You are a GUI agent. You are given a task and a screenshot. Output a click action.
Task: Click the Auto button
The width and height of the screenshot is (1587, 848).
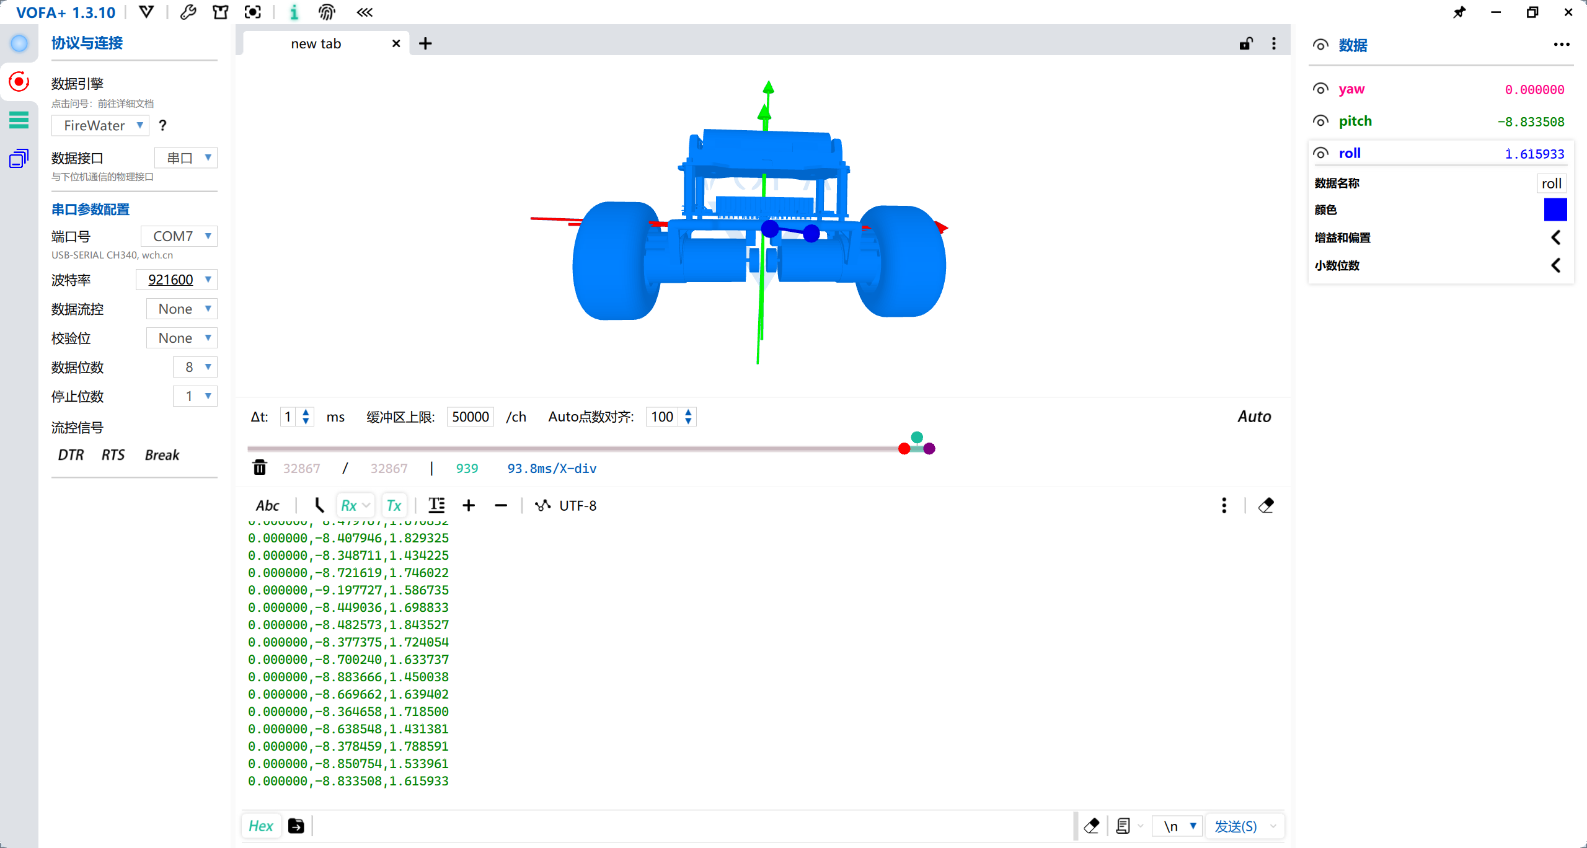tap(1254, 417)
